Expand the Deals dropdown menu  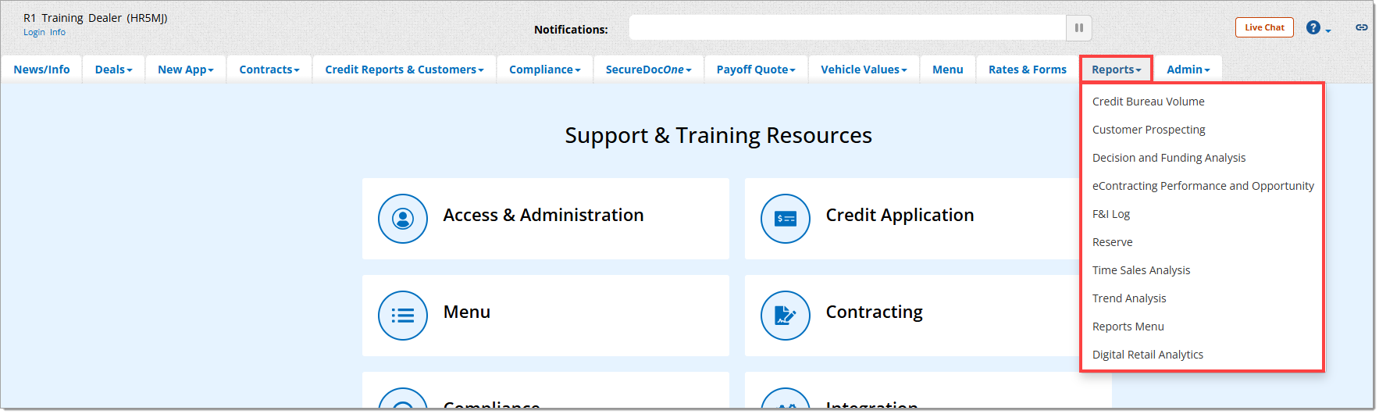[x=113, y=70]
